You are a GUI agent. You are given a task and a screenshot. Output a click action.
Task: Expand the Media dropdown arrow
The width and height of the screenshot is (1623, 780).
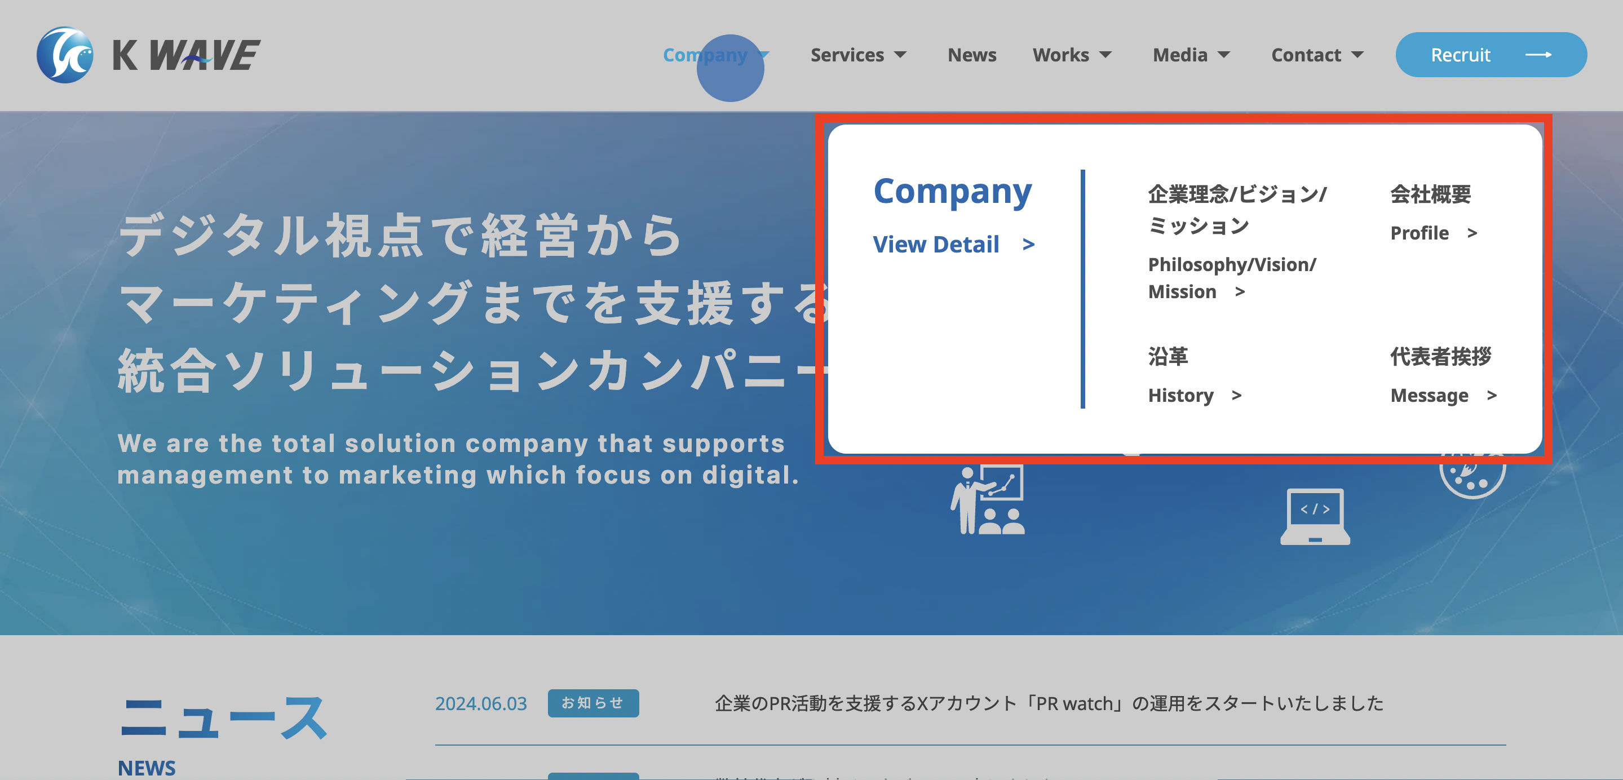[x=1223, y=55]
